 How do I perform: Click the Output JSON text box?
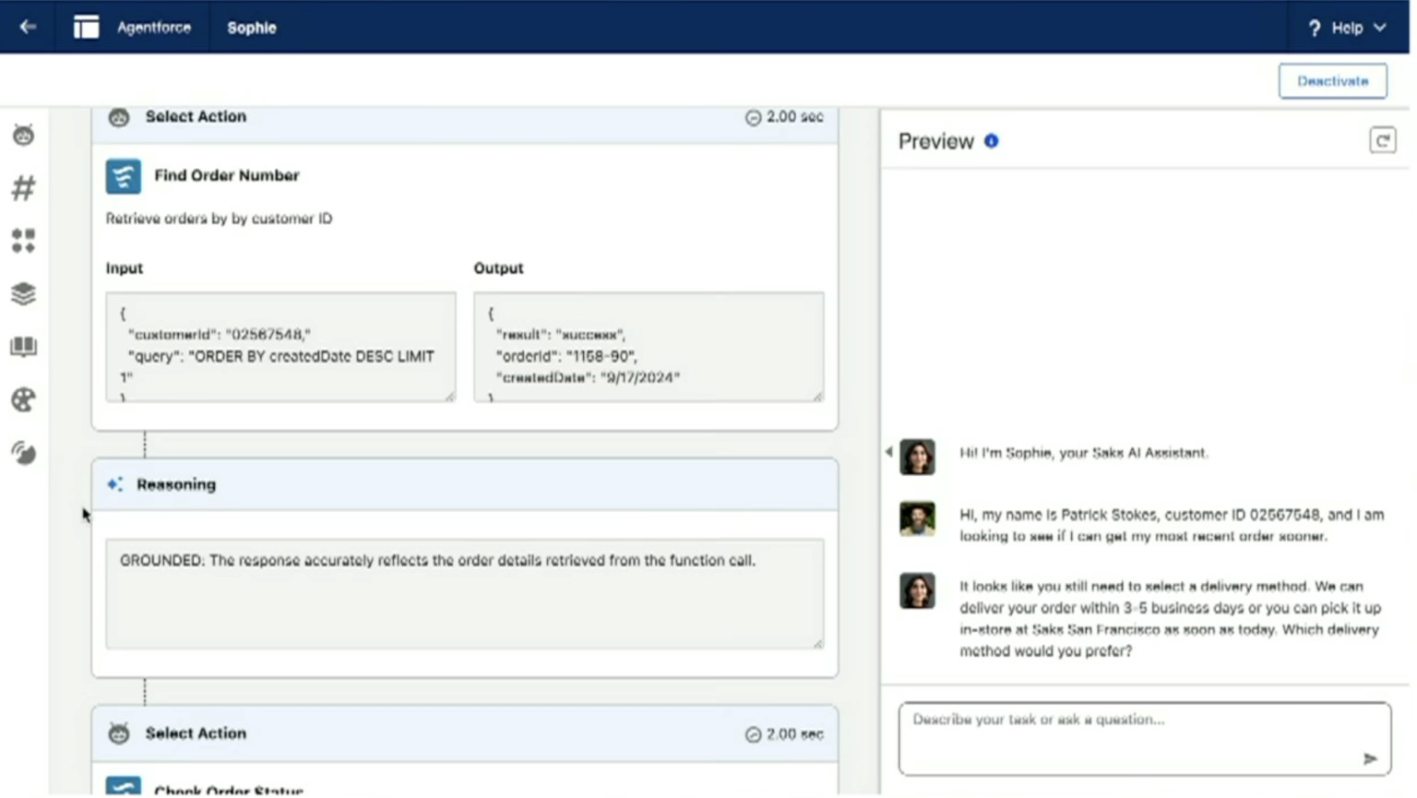tap(649, 347)
